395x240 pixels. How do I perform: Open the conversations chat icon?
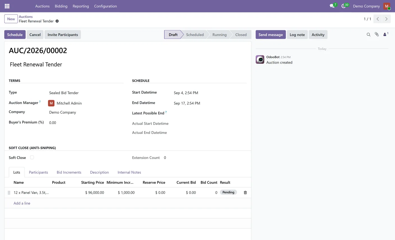pyautogui.click(x=332, y=6)
